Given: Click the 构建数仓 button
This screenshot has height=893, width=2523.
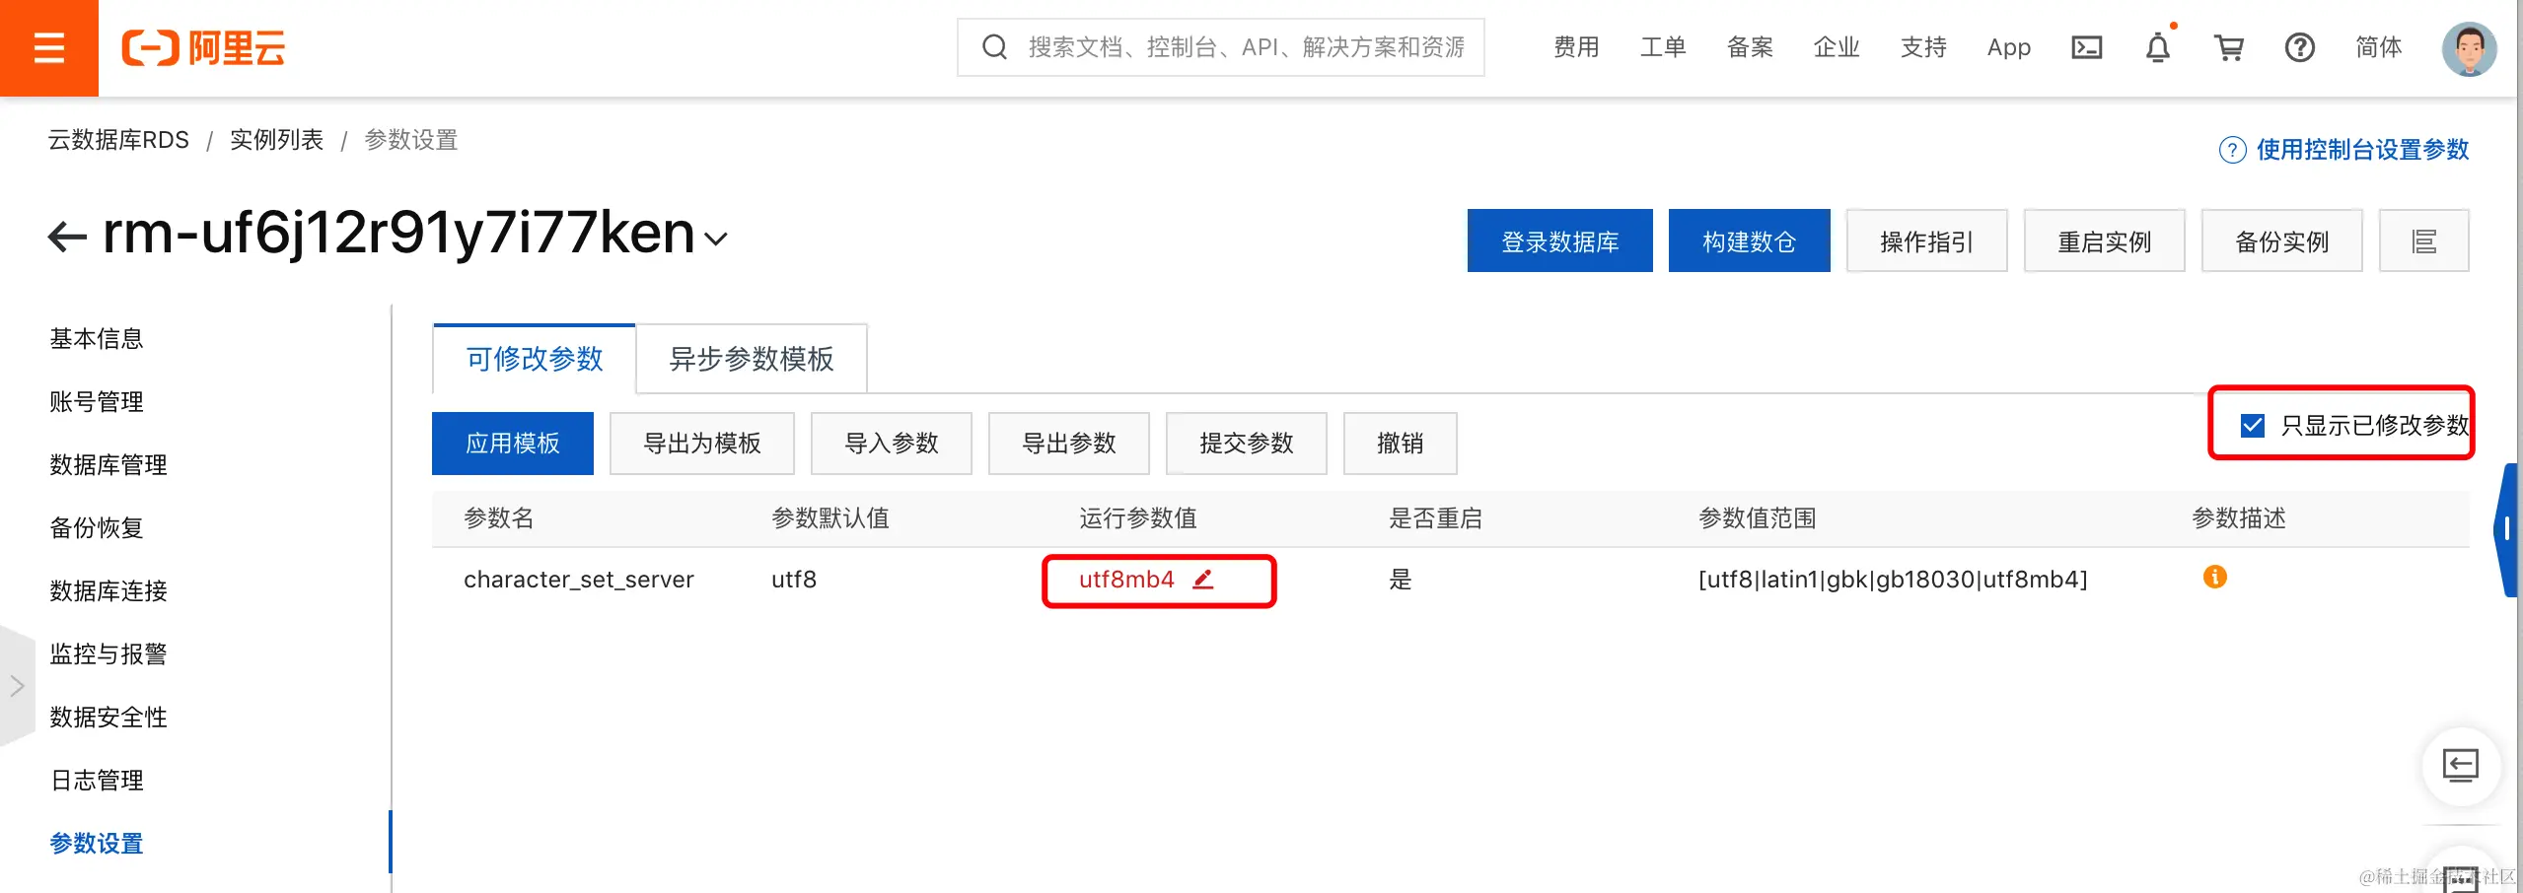Looking at the screenshot, I should (1749, 240).
